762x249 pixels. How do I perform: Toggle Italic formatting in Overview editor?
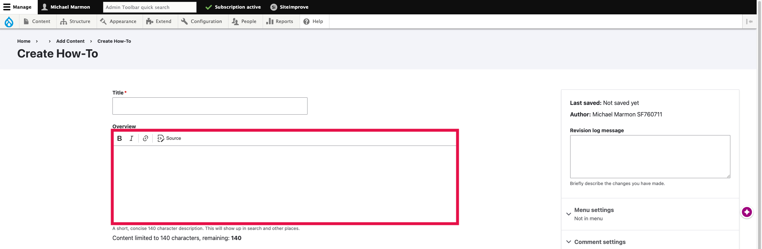click(131, 138)
